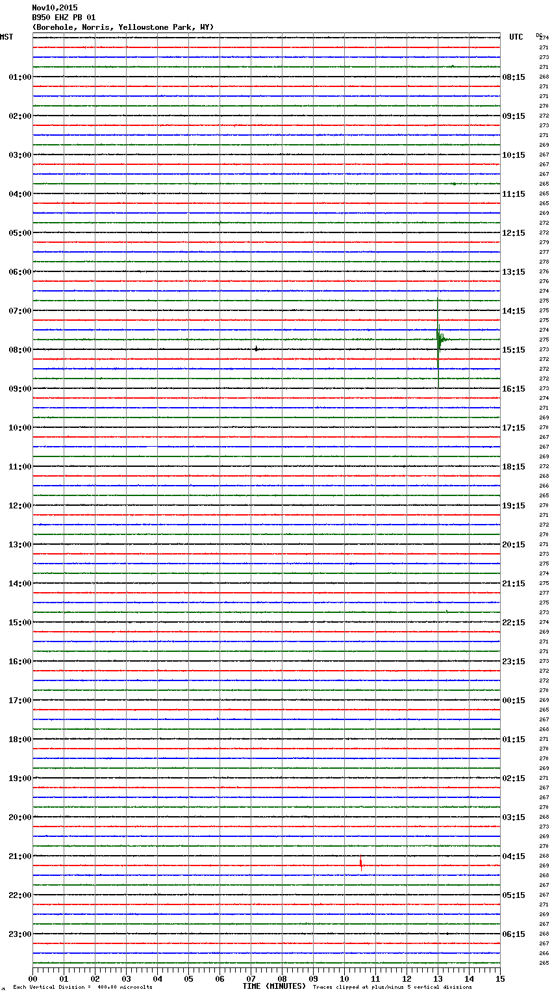552x996 pixels.
Task: Click the MST timezone label
Action: tap(6, 37)
